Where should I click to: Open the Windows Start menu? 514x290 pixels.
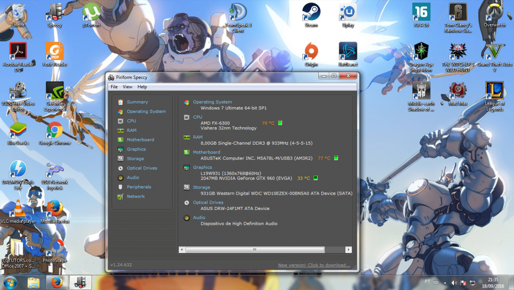[x=10, y=282]
